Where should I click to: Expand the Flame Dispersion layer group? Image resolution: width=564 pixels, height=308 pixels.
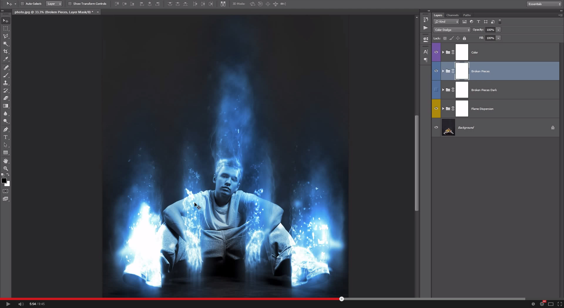[444, 108]
